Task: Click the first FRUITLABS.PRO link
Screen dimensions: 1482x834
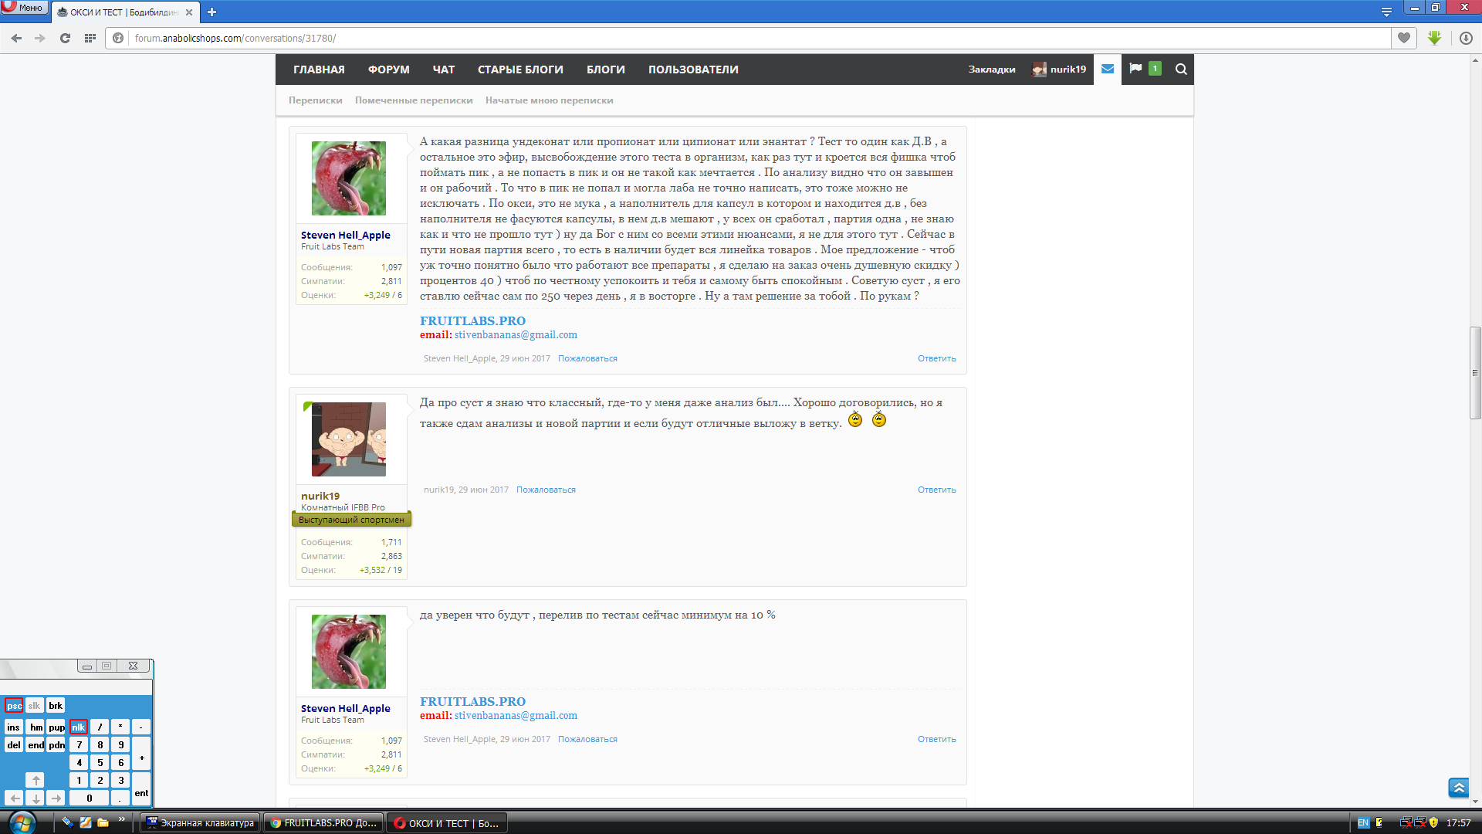Action: pos(472,320)
